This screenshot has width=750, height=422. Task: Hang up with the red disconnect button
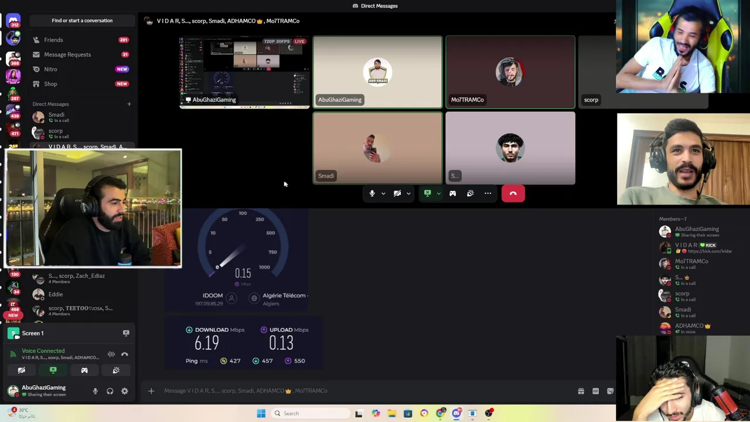(513, 193)
